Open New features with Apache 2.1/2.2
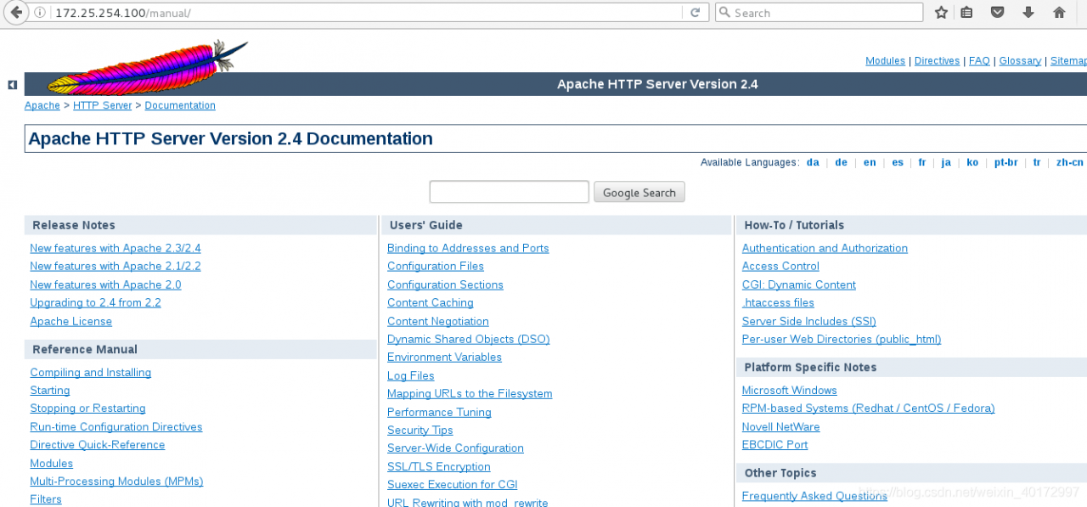The image size is (1087, 507). click(x=115, y=267)
